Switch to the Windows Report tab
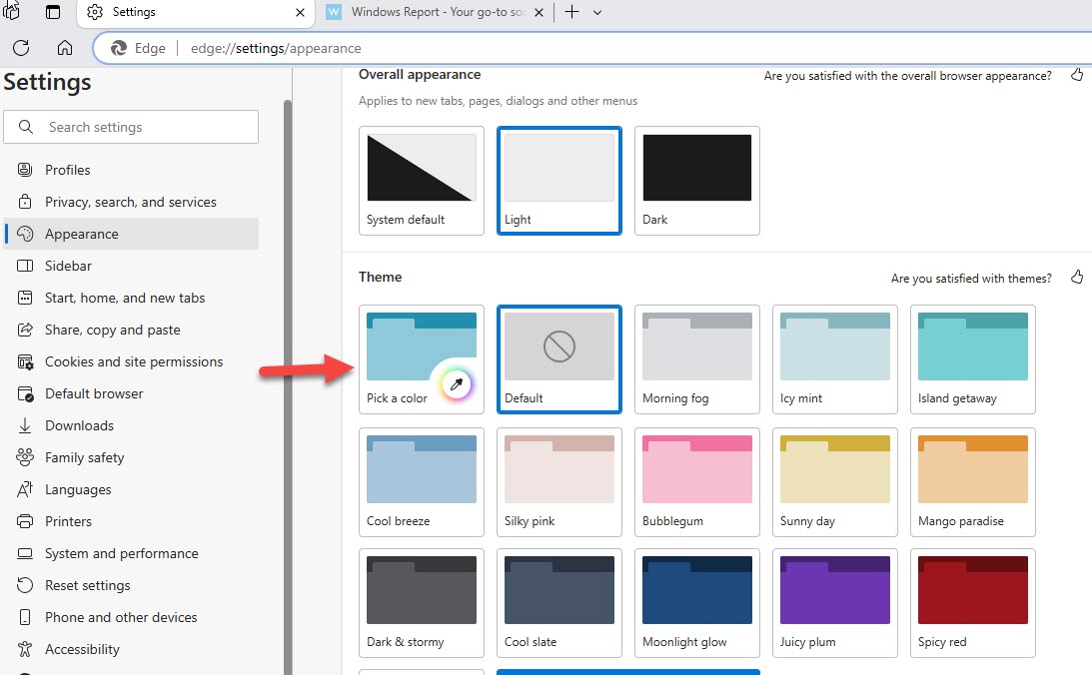Image resolution: width=1092 pixels, height=675 pixels. tap(436, 12)
